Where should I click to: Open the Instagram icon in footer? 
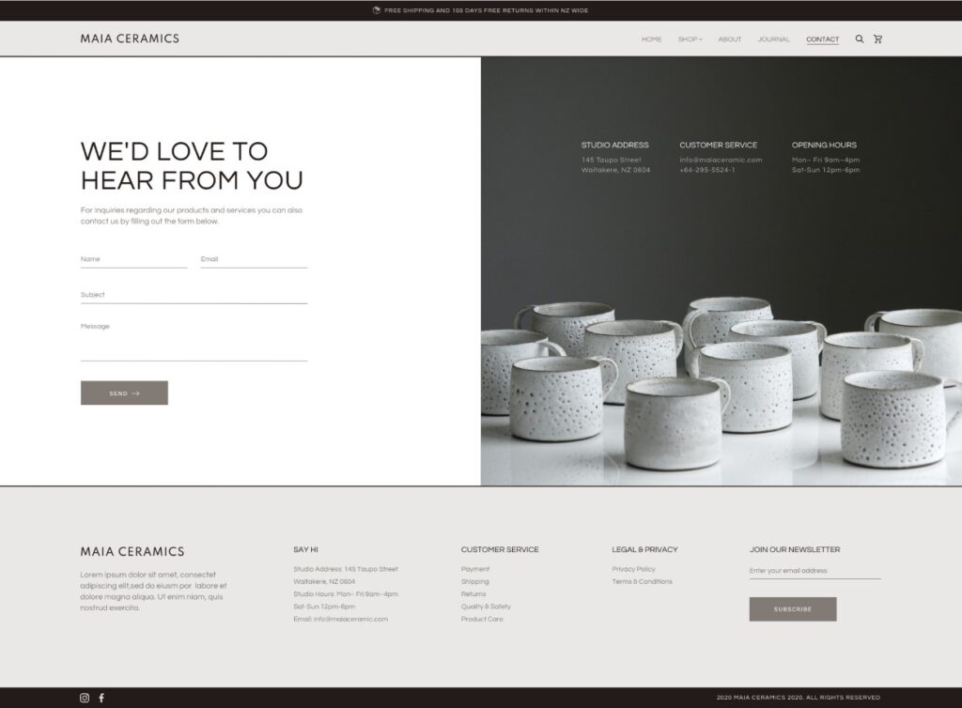[85, 698]
